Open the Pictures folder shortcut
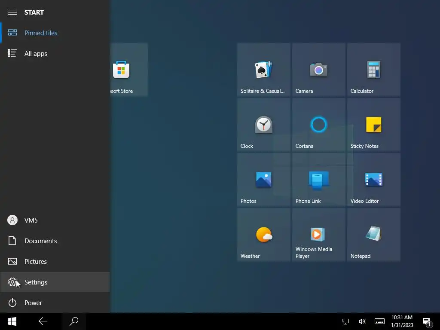The width and height of the screenshot is (440, 330). 55,262
